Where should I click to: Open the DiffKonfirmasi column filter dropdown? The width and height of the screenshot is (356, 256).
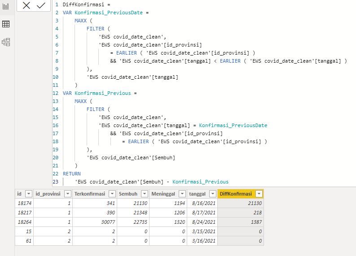259,194
